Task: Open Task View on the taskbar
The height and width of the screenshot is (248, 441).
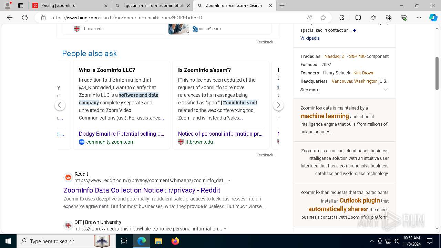Action: tap(124, 241)
